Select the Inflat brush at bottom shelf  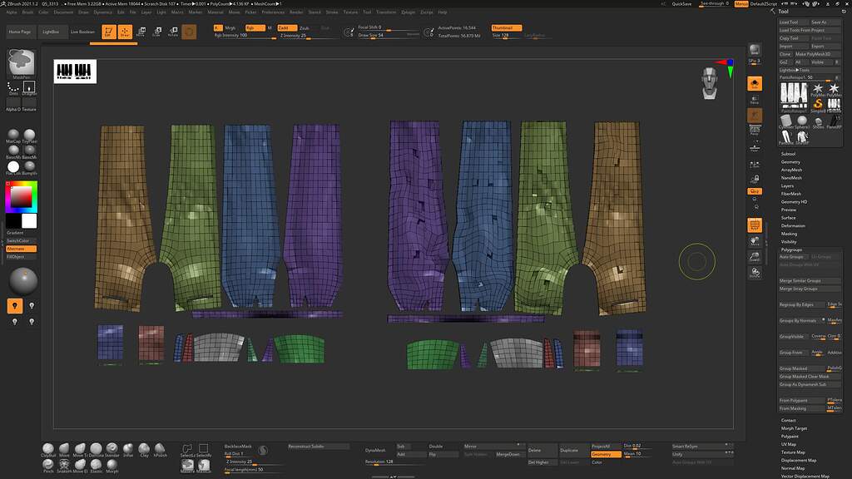pyautogui.click(x=126, y=450)
